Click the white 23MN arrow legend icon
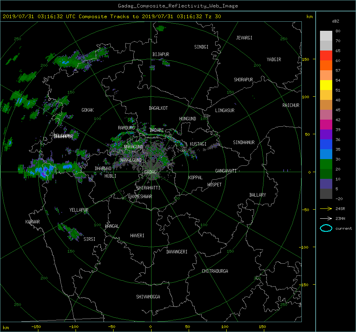Viewport: 356px width, 332px height. coord(326,218)
